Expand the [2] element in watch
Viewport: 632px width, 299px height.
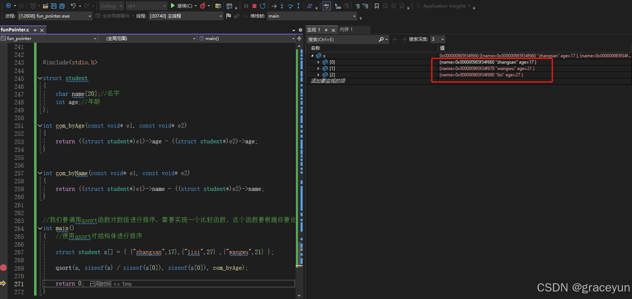[x=318, y=75]
